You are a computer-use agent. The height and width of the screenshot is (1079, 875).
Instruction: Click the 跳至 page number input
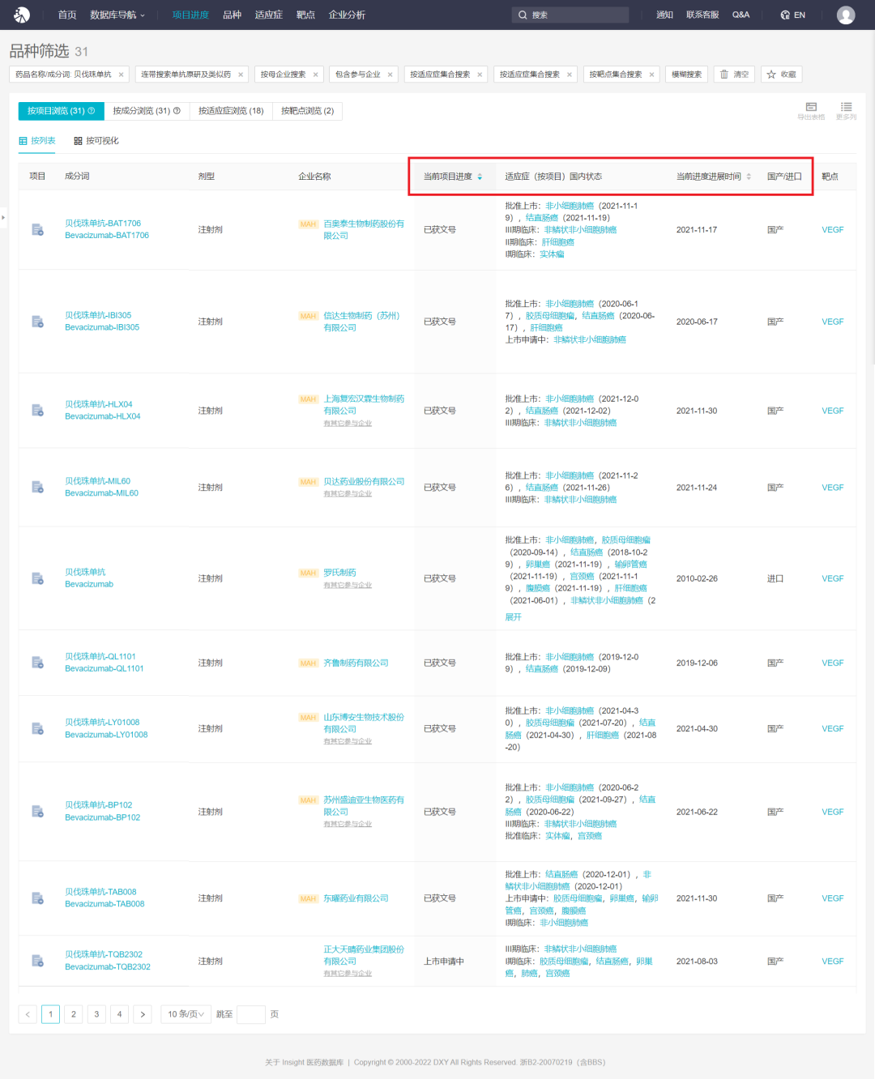coord(251,1014)
